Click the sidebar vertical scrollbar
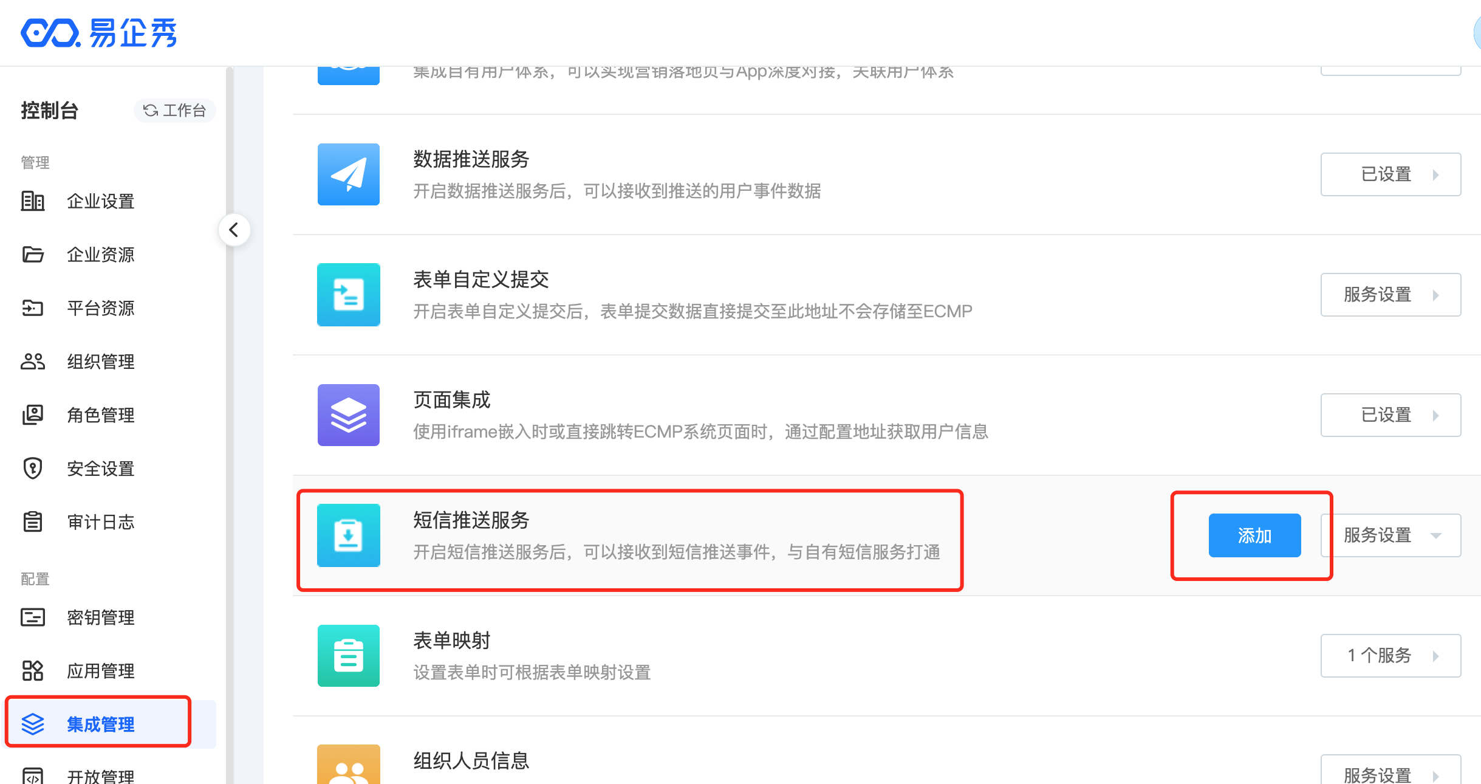Screen dimensions: 1481x784 230,425
